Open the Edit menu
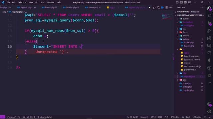The width and height of the screenshot is (213, 119). point(14,2)
